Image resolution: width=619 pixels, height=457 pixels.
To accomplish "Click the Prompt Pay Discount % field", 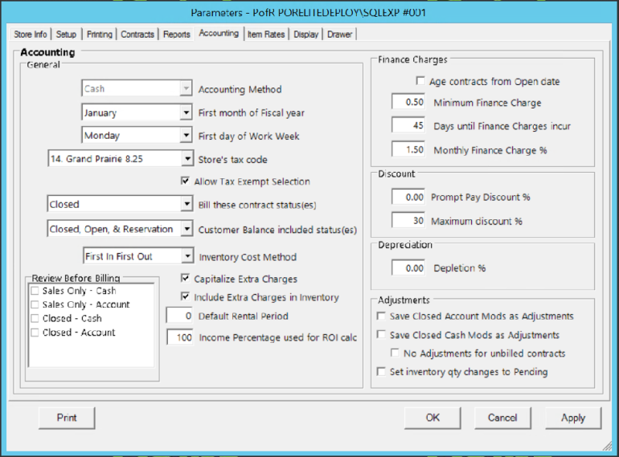I will (408, 197).
